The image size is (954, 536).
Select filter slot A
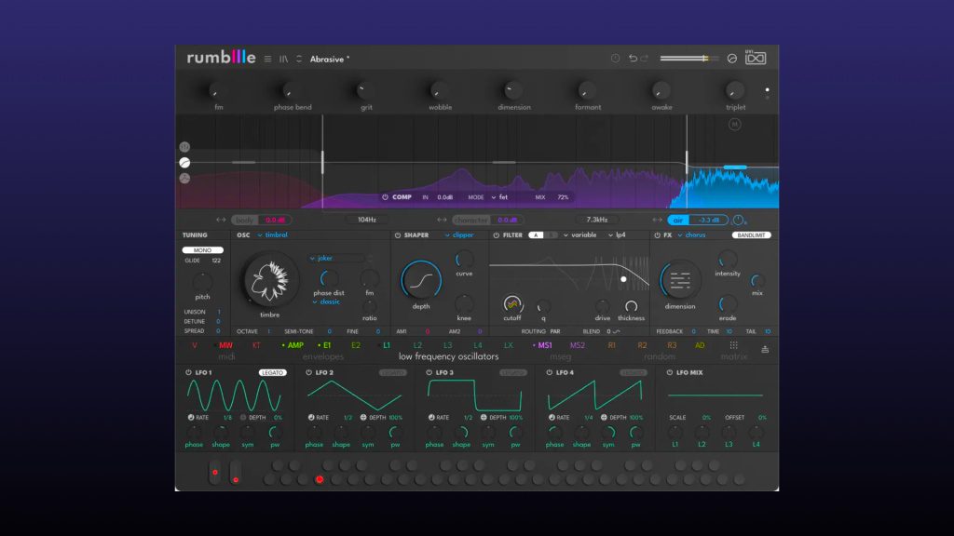pos(536,235)
